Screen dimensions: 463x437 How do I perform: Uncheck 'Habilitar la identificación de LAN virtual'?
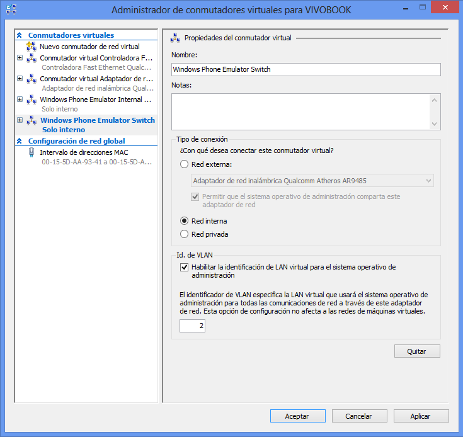(x=184, y=267)
